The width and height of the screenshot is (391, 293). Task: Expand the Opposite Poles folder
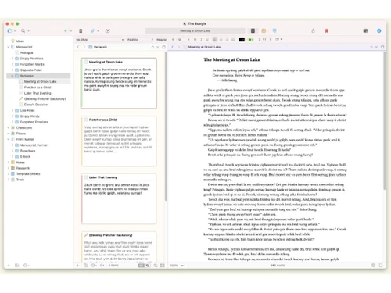pyautogui.click(x=13, y=70)
